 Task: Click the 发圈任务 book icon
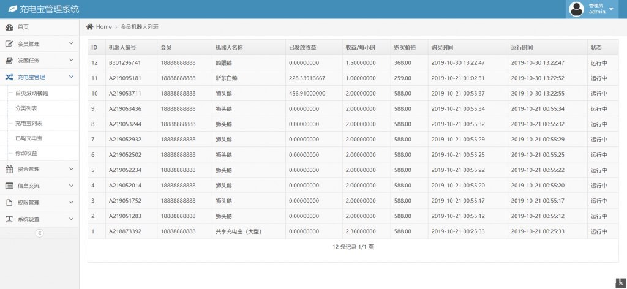pos(9,60)
